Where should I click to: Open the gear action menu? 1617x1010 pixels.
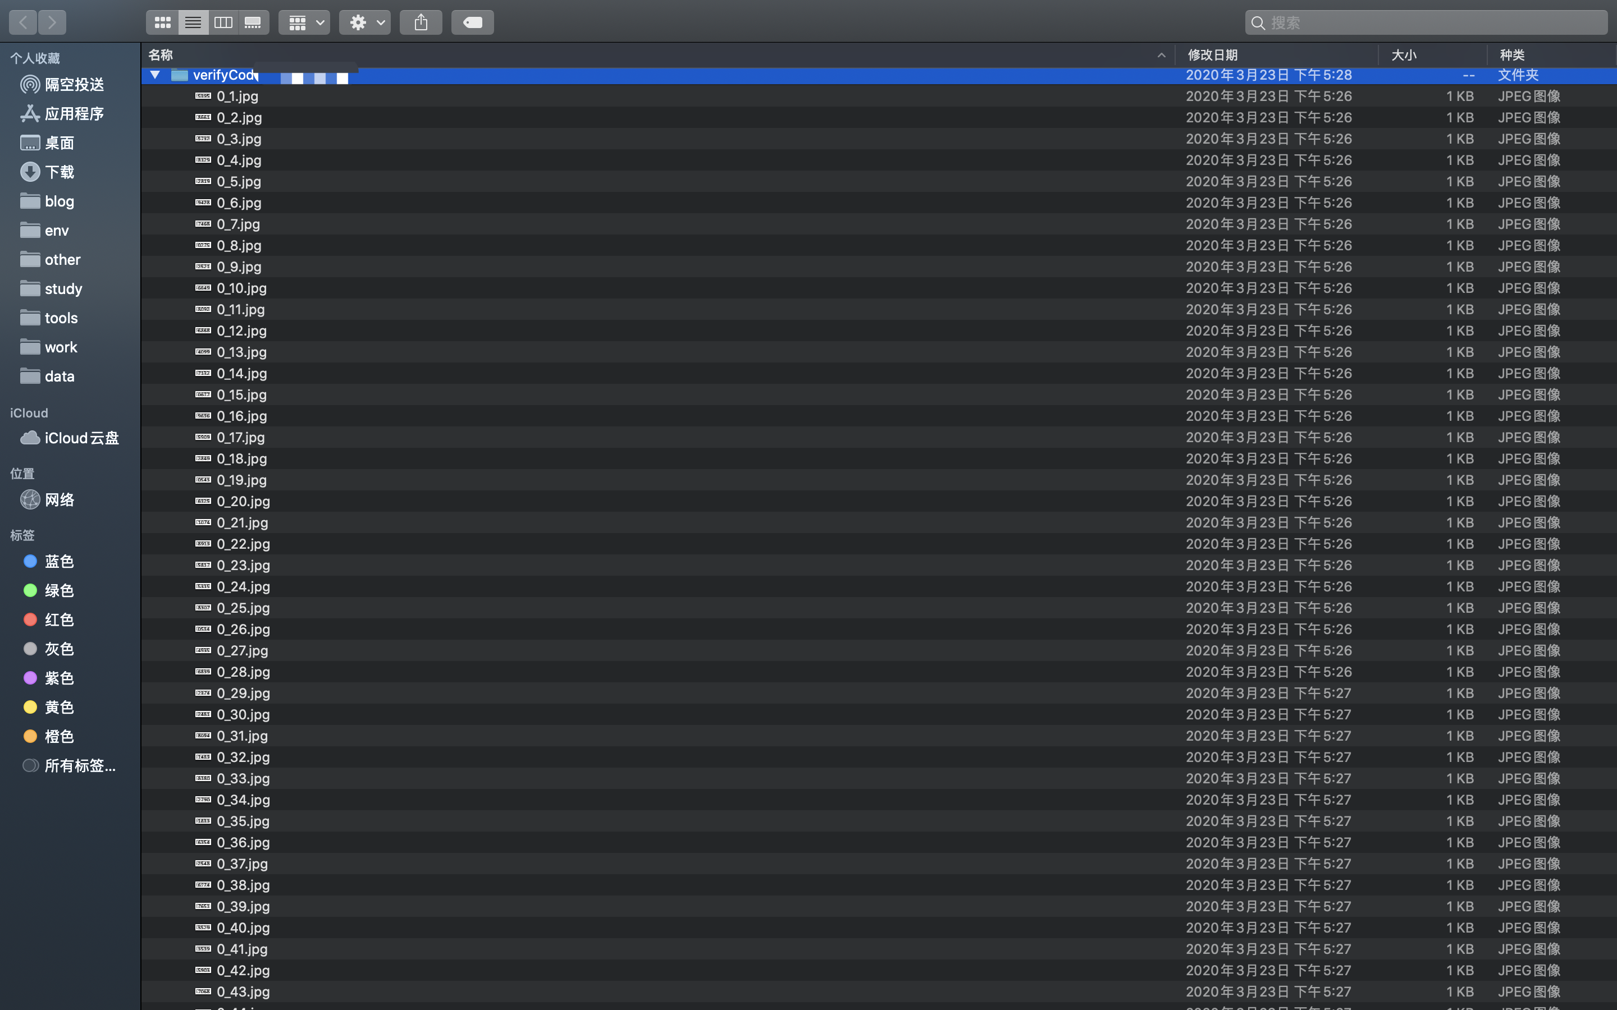[x=365, y=22]
